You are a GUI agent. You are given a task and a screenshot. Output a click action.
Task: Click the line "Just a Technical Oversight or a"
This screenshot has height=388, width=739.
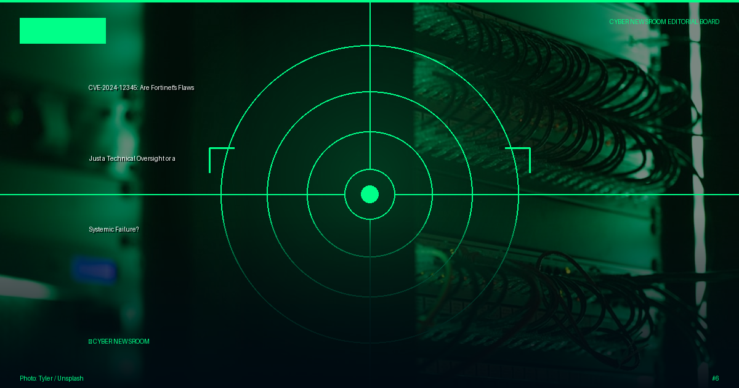tap(132, 158)
